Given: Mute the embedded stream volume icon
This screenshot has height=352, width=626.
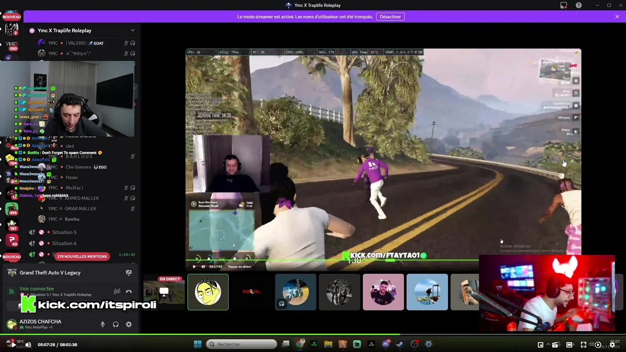Looking at the screenshot, I should [203, 266].
